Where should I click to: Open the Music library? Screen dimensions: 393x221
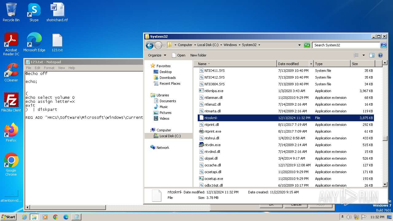(164, 107)
